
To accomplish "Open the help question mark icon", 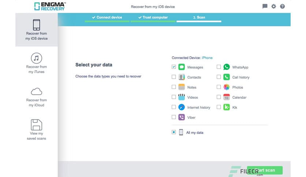I will coord(282,7).
